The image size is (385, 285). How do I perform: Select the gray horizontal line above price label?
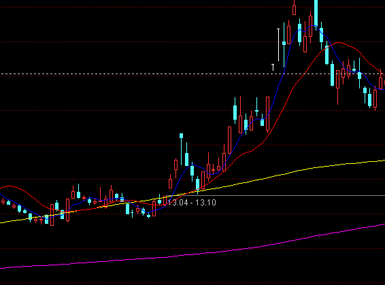(275, 196)
